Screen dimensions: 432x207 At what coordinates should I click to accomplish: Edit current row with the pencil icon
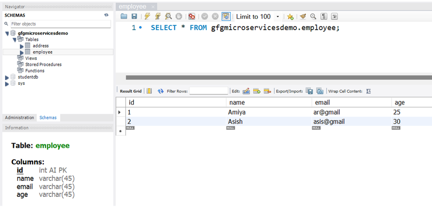[246, 91]
